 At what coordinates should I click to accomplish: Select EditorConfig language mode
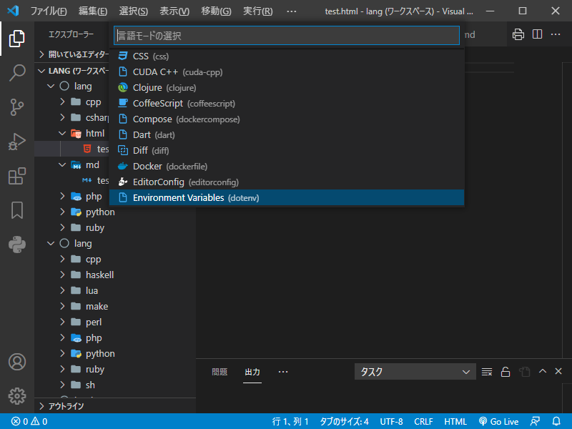click(287, 182)
